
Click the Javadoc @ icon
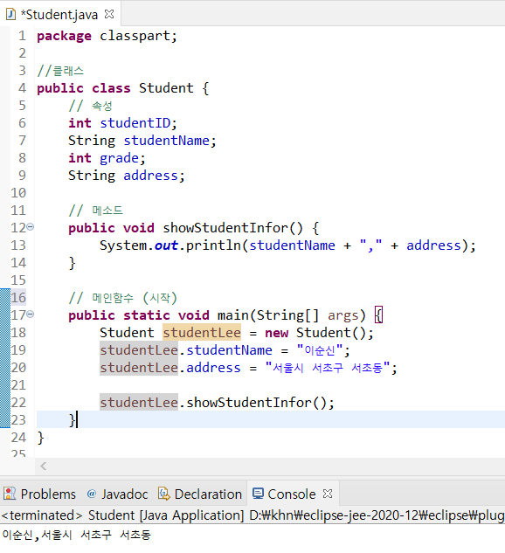point(92,494)
